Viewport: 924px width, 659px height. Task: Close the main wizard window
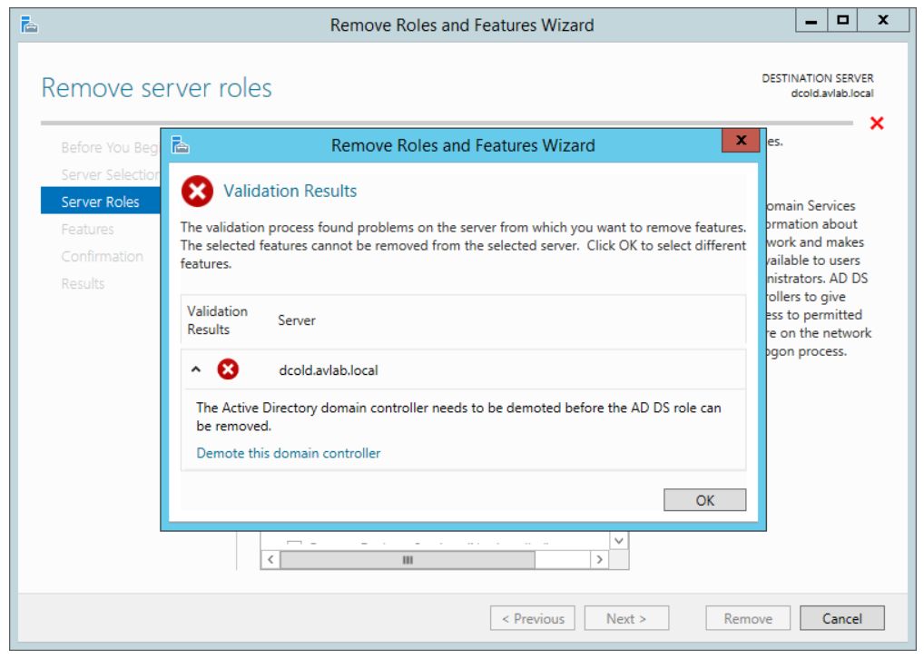(883, 20)
